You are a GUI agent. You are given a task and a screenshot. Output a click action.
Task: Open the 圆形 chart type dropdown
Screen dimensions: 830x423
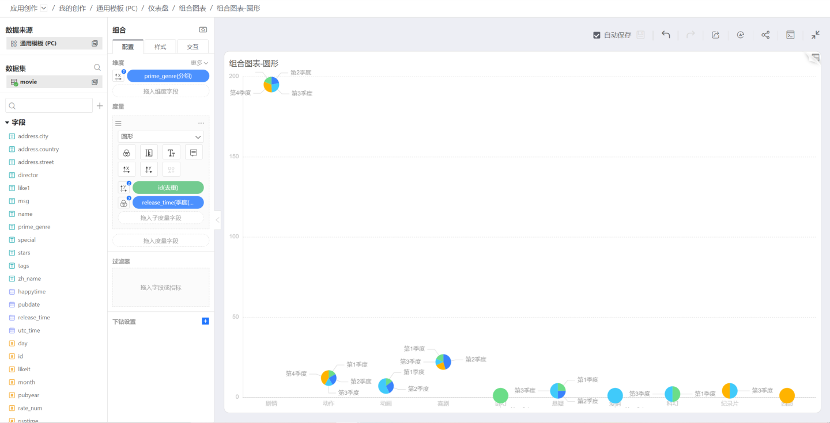tap(161, 137)
